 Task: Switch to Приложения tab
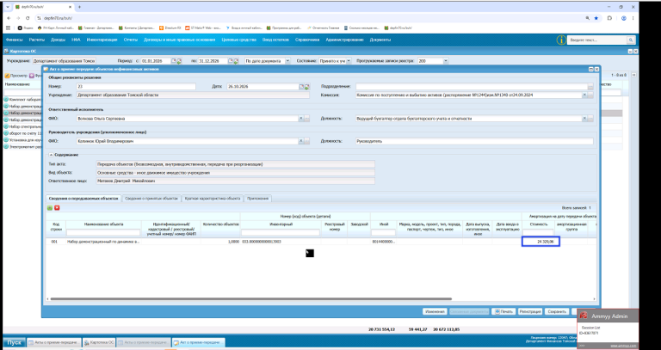pos(258,199)
